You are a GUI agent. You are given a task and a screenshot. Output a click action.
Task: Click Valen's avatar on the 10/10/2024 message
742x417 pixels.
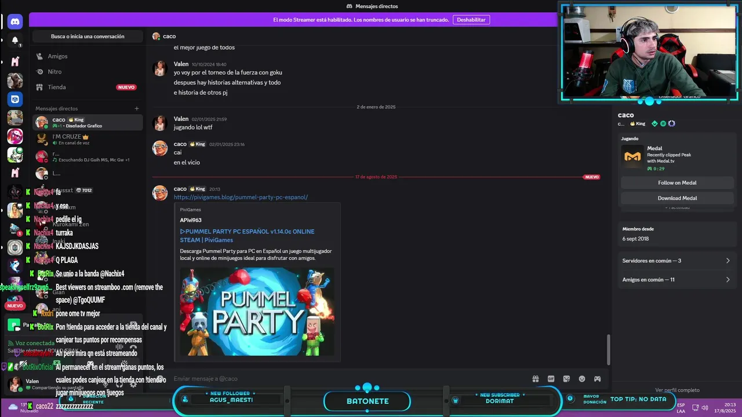tap(160, 69)
